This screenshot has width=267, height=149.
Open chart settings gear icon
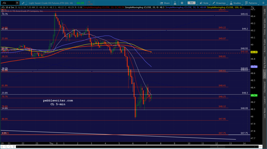tap(182, 3)
